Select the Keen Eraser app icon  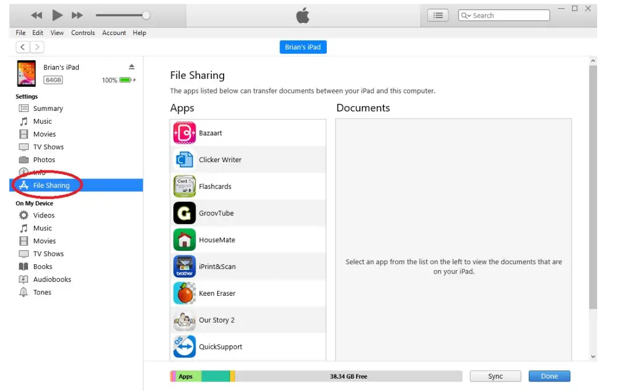click(184, 293)
